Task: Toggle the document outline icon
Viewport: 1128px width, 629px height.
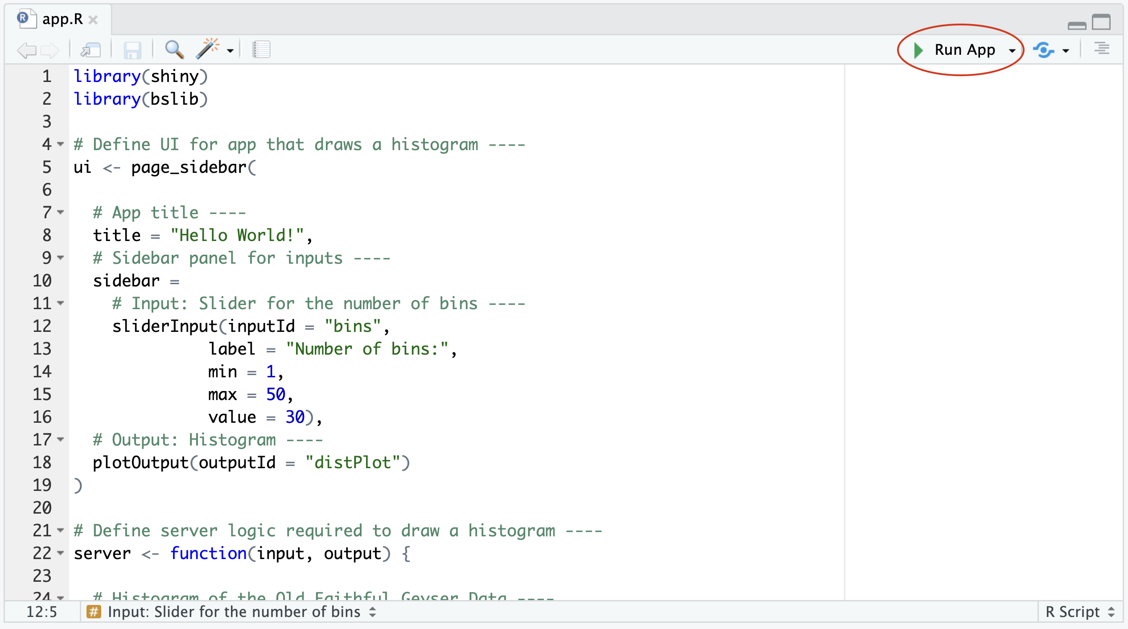Action: [x=1102, y=49]
